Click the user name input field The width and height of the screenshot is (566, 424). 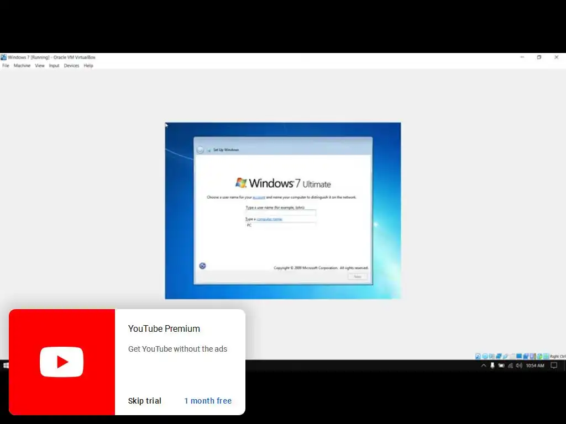click(x=280, y=213)
